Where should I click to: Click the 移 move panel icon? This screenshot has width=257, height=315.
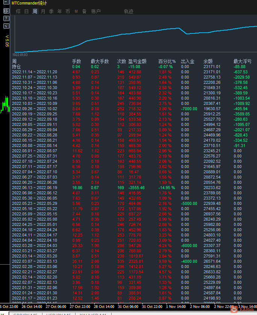(6, 11)
